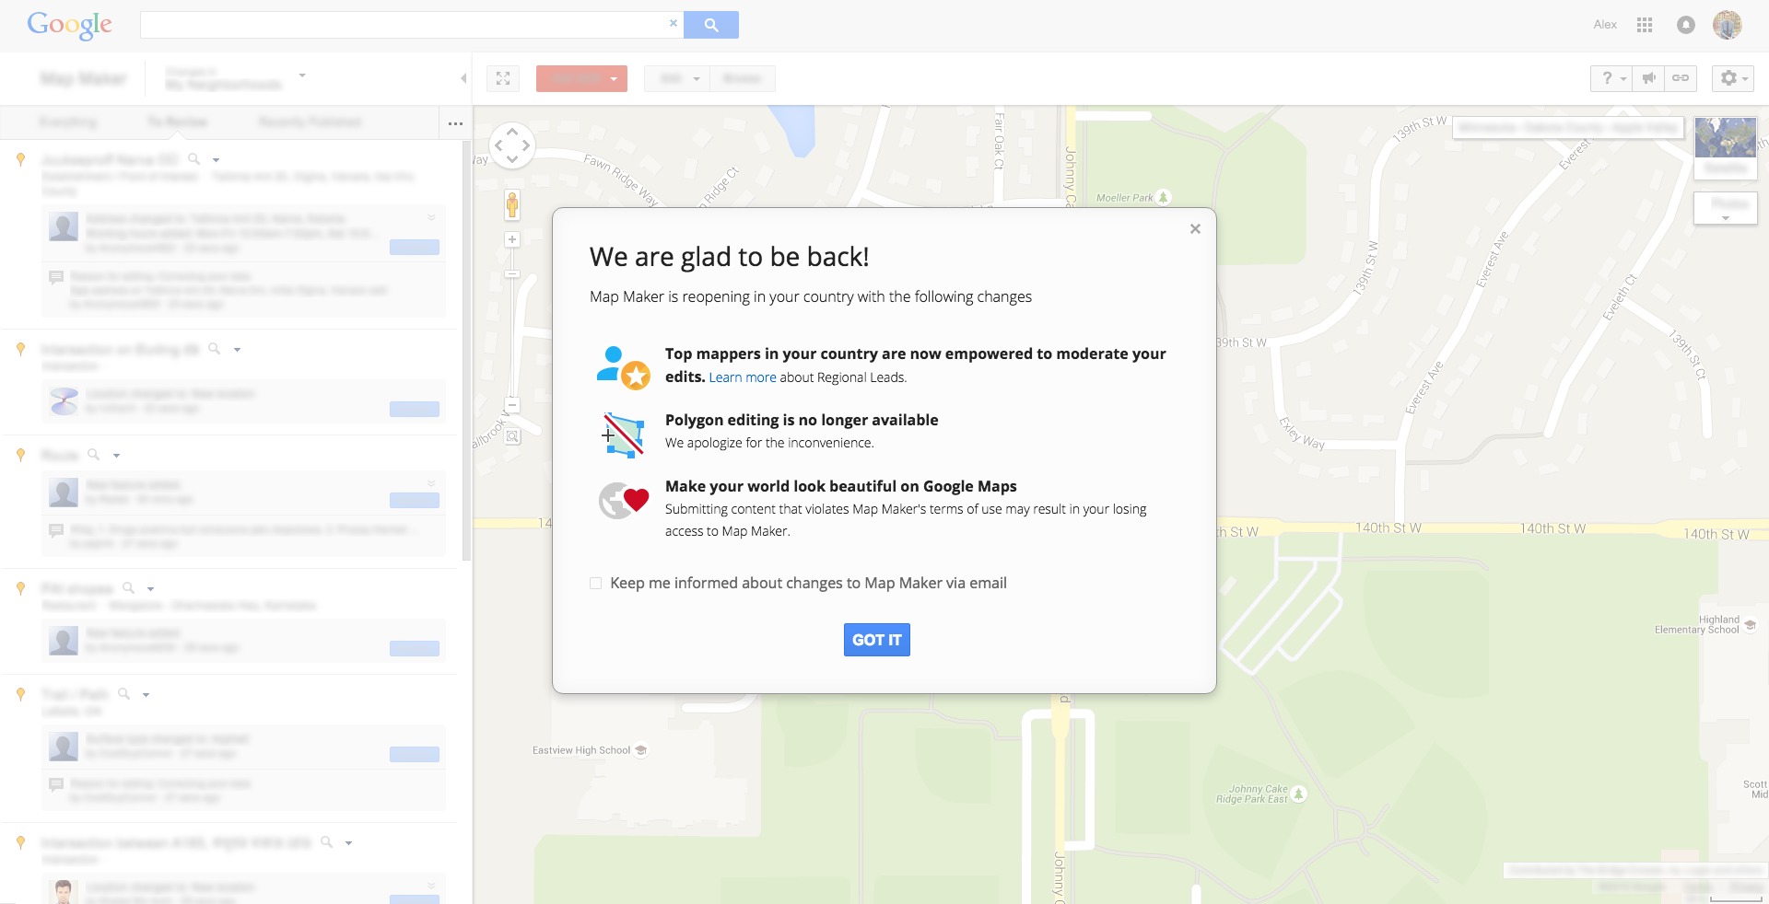The width and height of the screenshot is (1769, 904).
Task: Click the blue search magnifier button
Action: tap(710, 25)
